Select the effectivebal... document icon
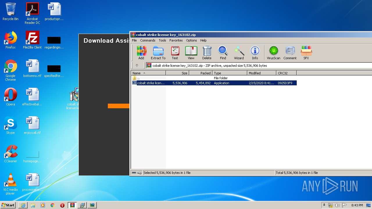The height and width of the screenshot is (209, 372). pos(32,97)
